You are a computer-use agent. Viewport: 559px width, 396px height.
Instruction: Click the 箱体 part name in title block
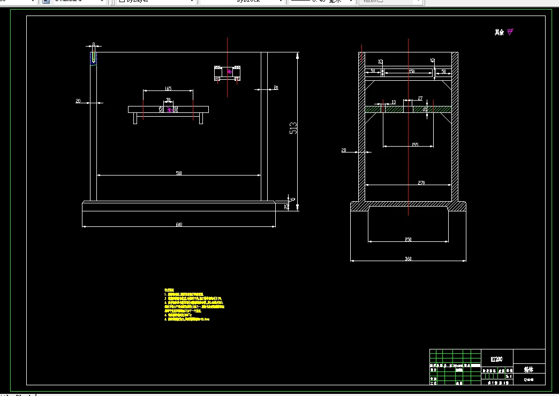point(528,370)
